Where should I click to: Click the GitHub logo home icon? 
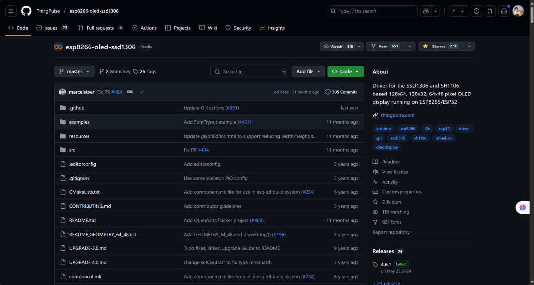(x=26, y=11)
